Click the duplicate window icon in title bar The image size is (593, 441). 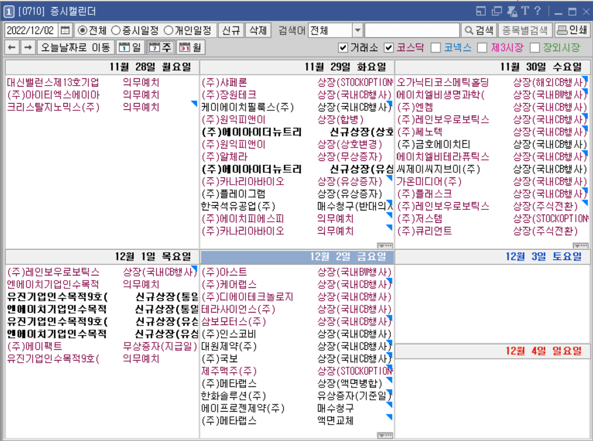click(x=496, y=11)
